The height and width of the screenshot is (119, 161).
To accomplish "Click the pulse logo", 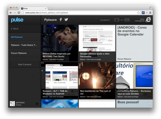I will click(17, 20).
